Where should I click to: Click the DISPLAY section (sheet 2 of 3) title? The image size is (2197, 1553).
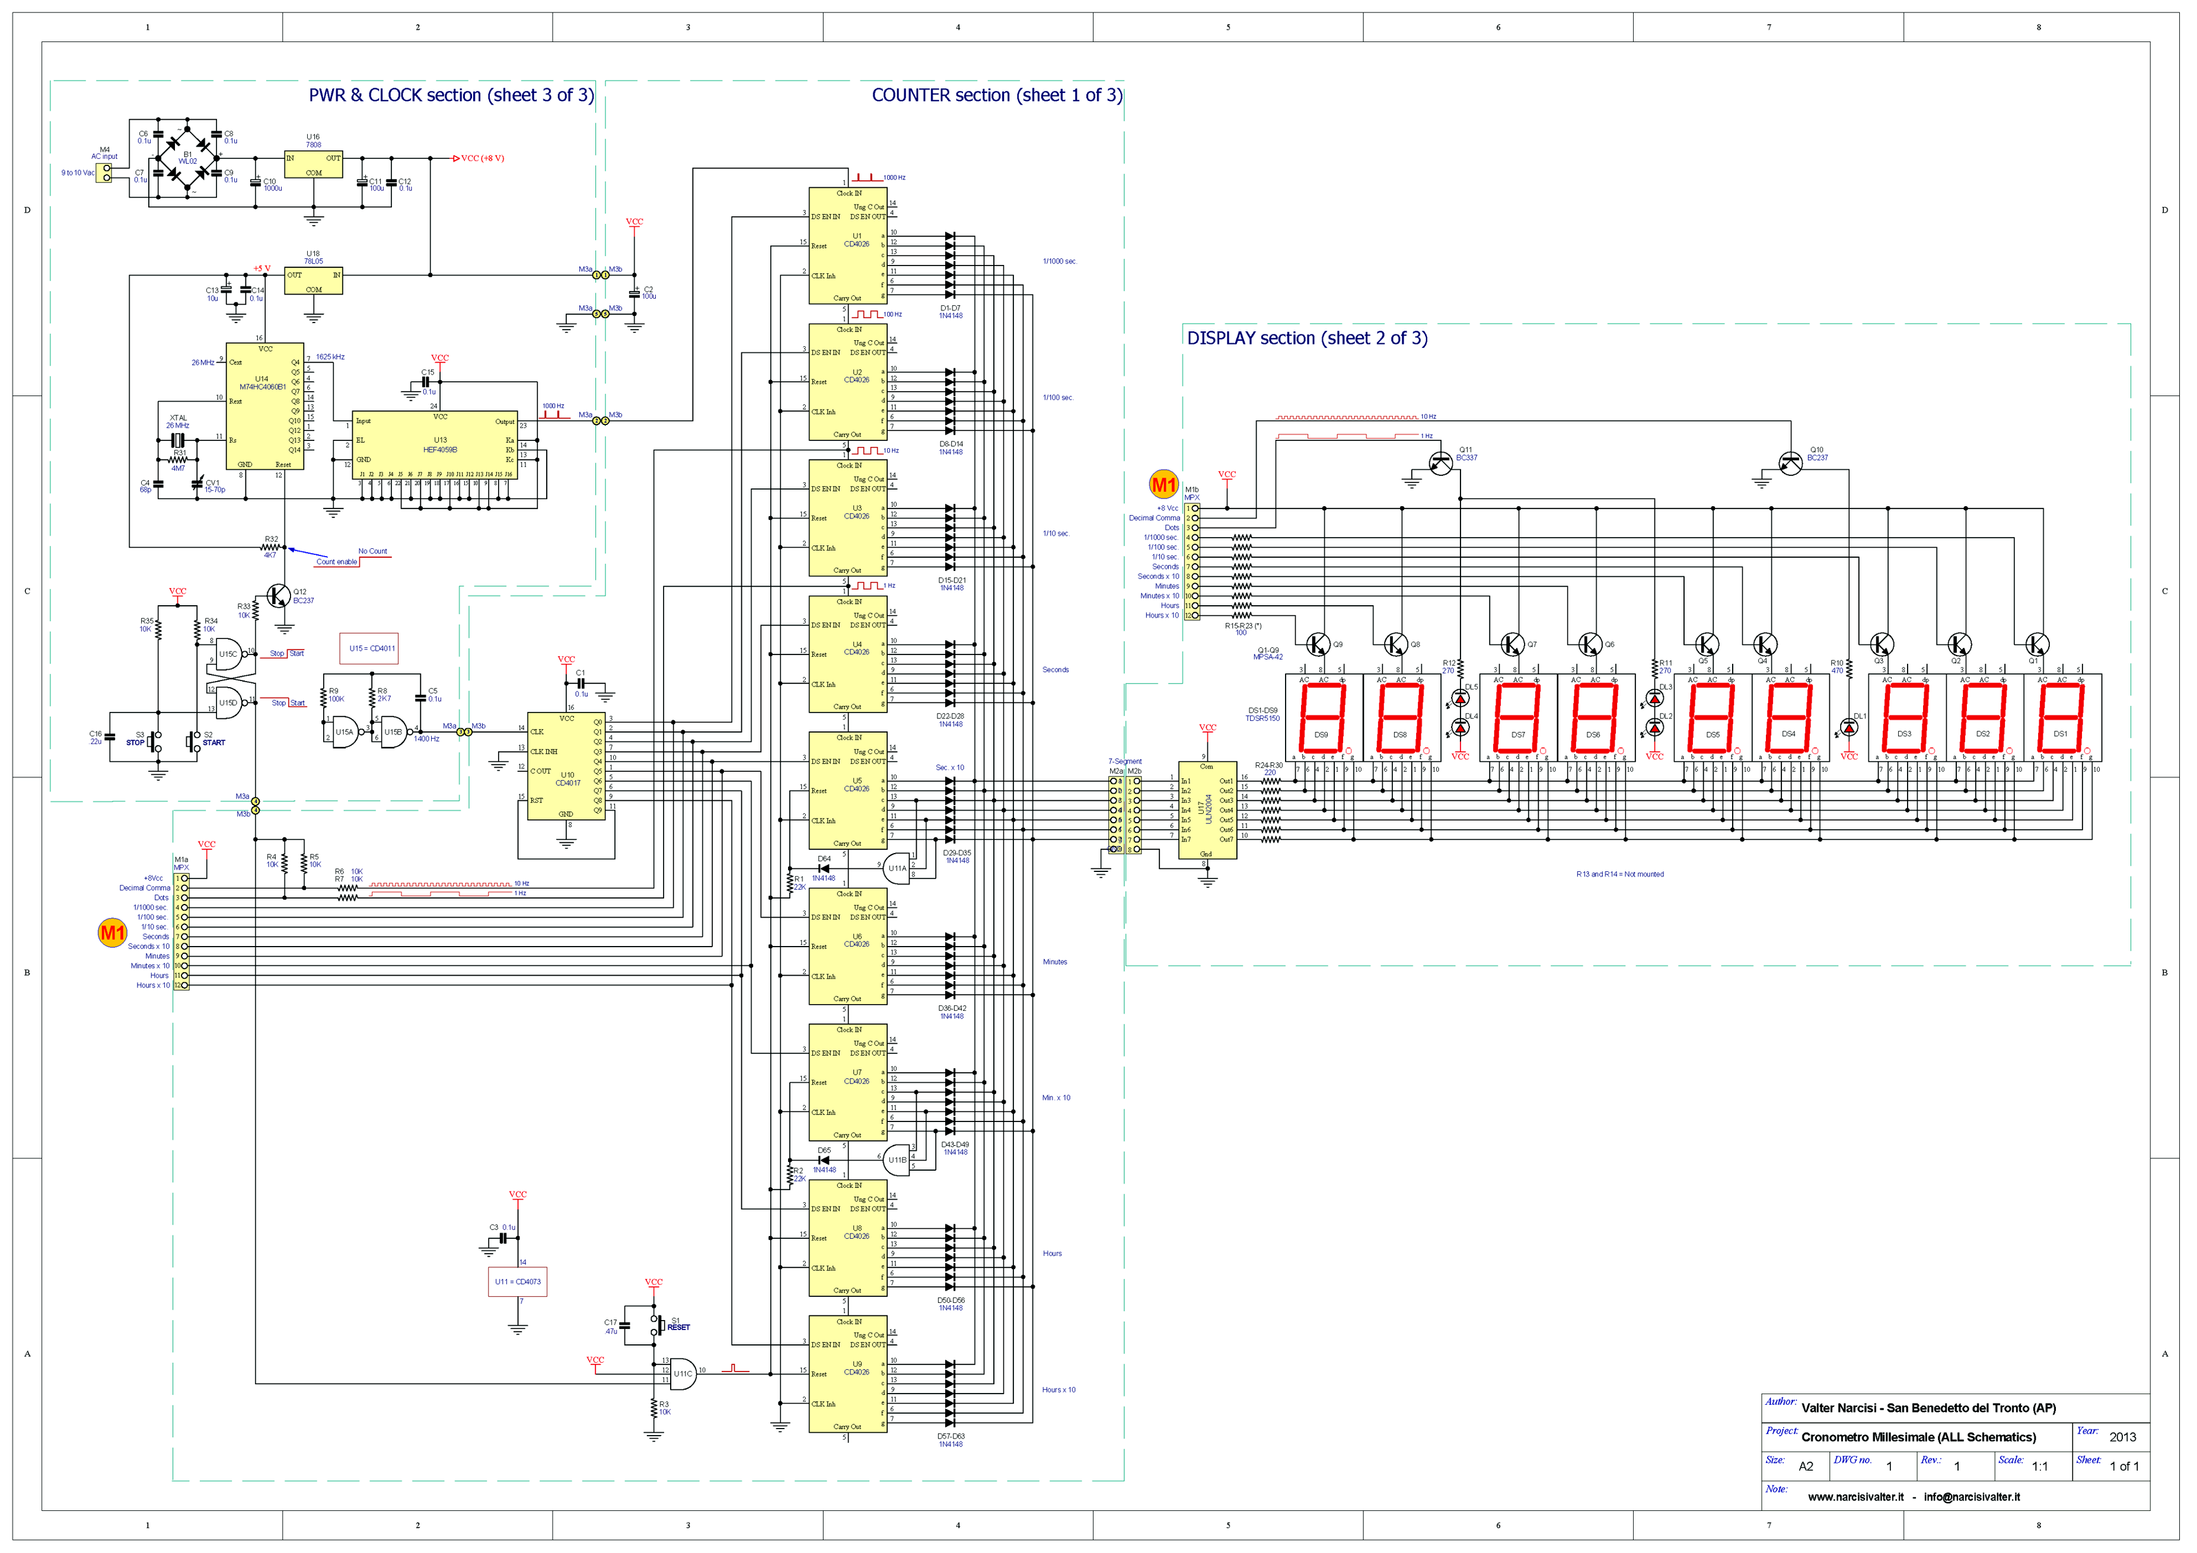point(1307,337)
